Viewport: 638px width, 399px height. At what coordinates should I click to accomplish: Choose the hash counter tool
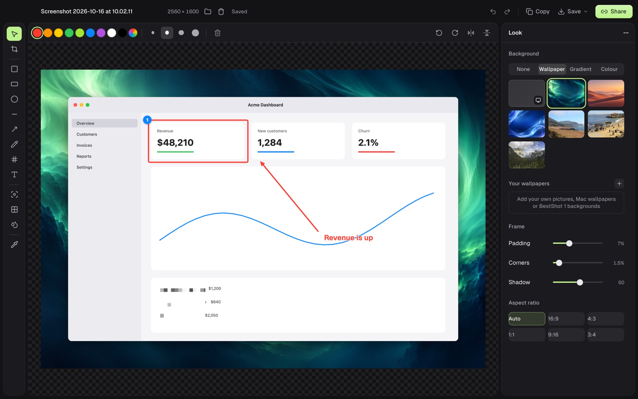(14, 159)
